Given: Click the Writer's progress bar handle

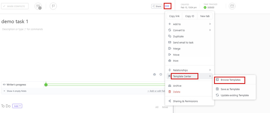Looking at the screenshot, I should tap(46, 85).
